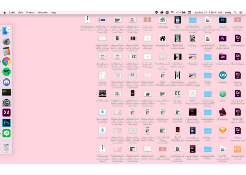Select the oasis final font.psd file
Screen dimensions: 246x175
(x=238, y=20)
